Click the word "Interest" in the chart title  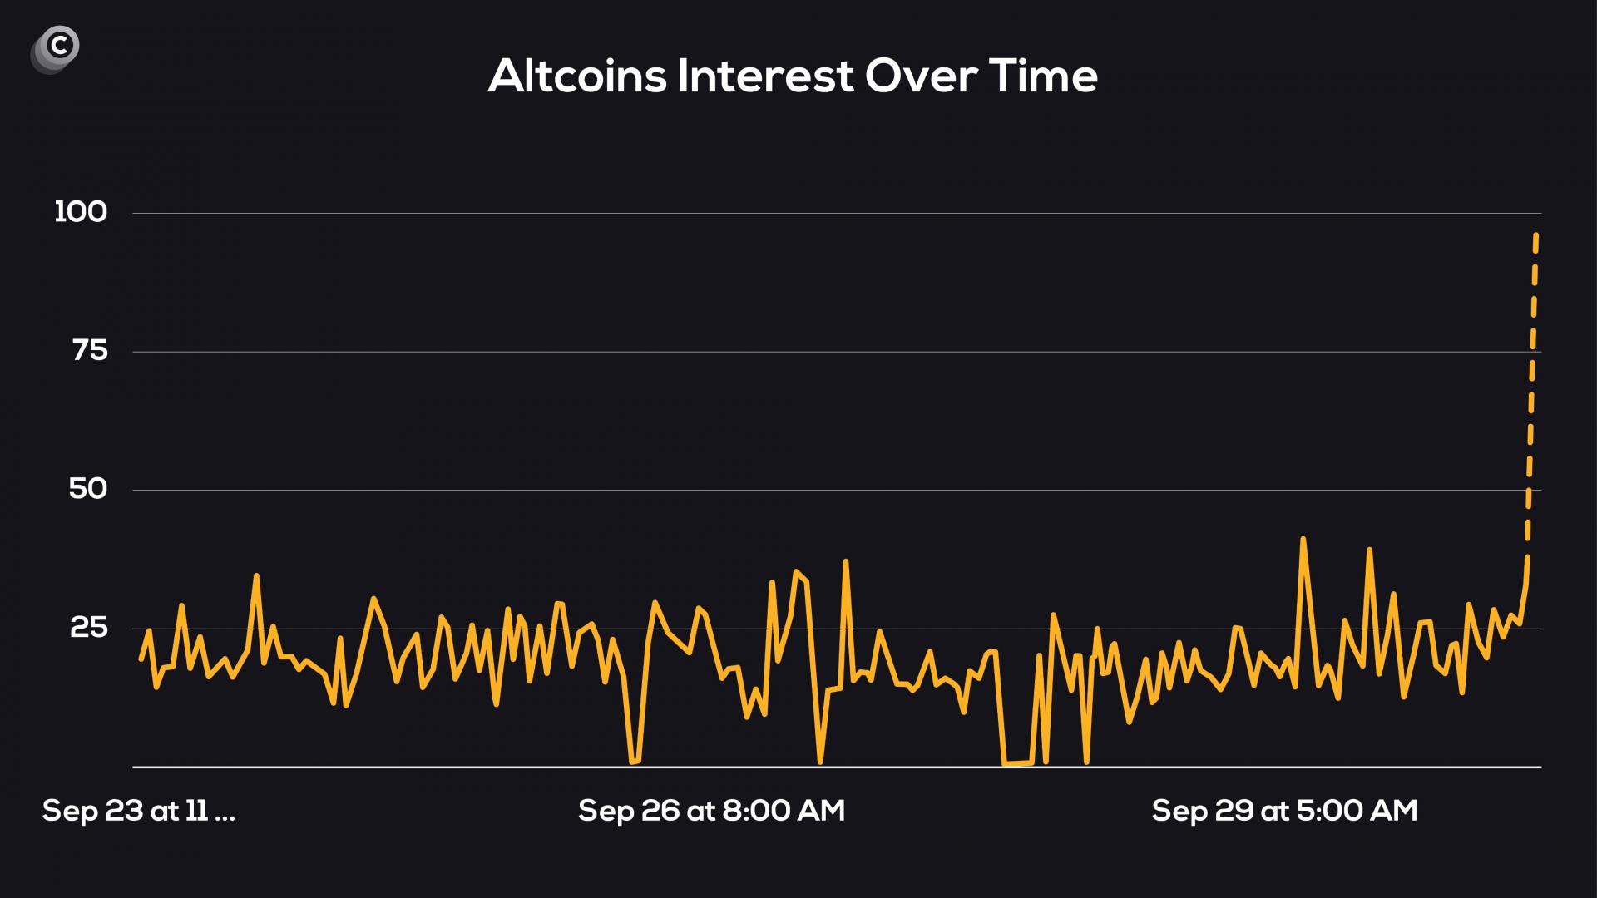(x=765, y=76)
